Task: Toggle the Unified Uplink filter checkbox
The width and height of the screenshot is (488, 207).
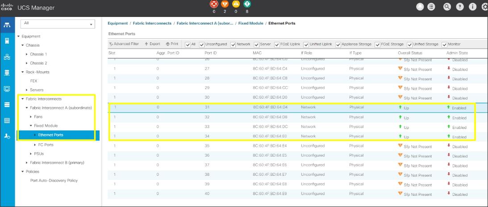Action: [x=306, y=45]
